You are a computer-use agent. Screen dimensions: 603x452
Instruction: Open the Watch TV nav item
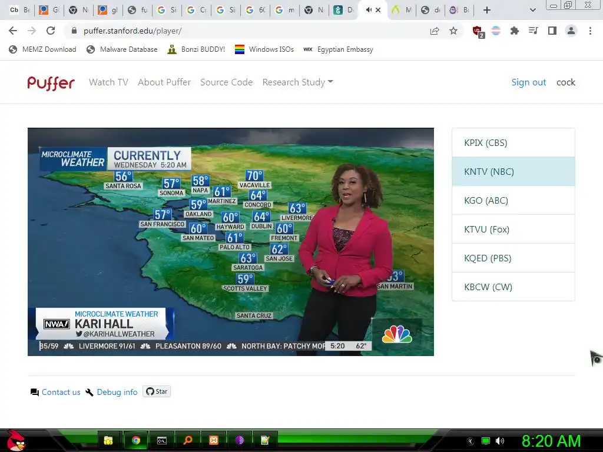pyautogui.click(x=108, y=82)
